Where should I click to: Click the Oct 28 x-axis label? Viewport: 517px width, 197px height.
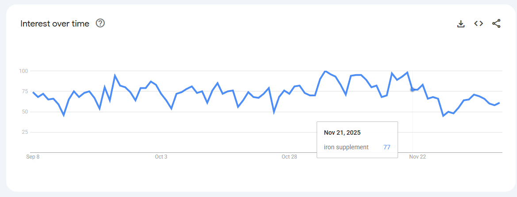point(289,157)
